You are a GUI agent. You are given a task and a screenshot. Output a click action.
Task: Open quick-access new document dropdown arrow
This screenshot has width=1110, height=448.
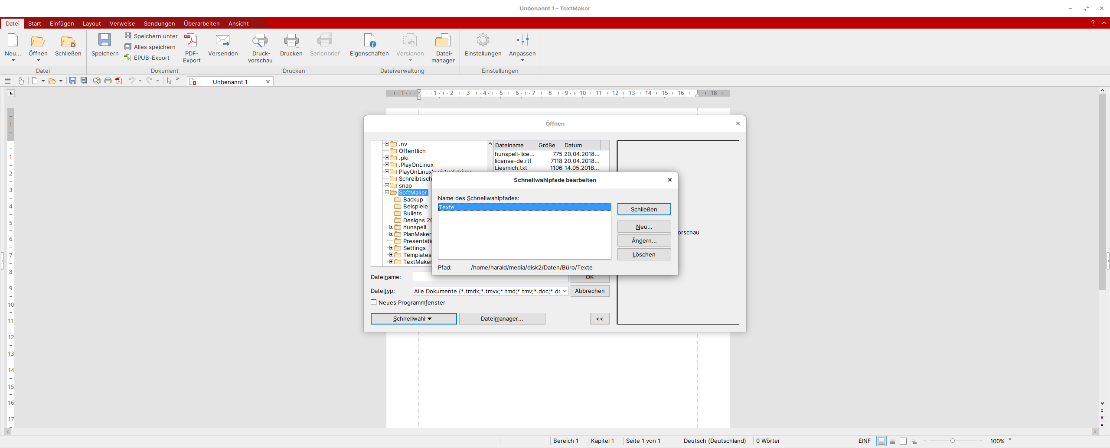point(43,81)
